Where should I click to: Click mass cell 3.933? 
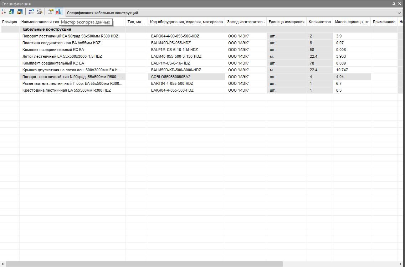coord(352,56)
